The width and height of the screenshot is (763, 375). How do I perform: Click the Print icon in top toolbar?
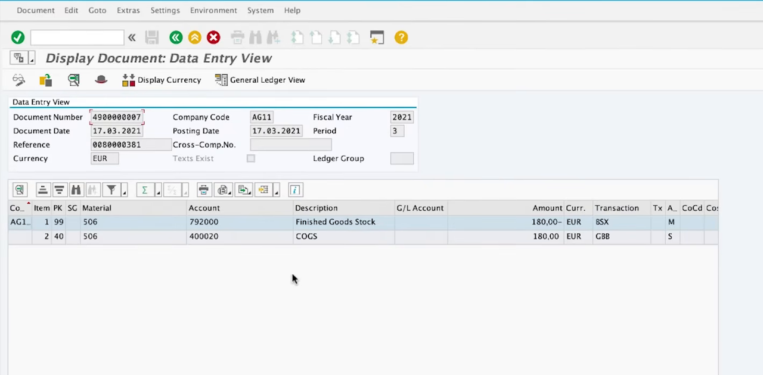point(237,37)
